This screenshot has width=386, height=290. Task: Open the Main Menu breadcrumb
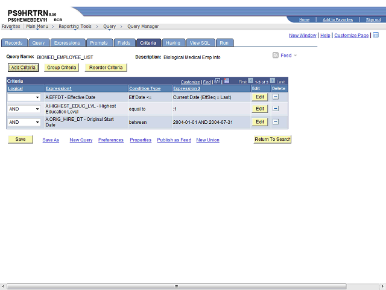[x=37, y=27]
